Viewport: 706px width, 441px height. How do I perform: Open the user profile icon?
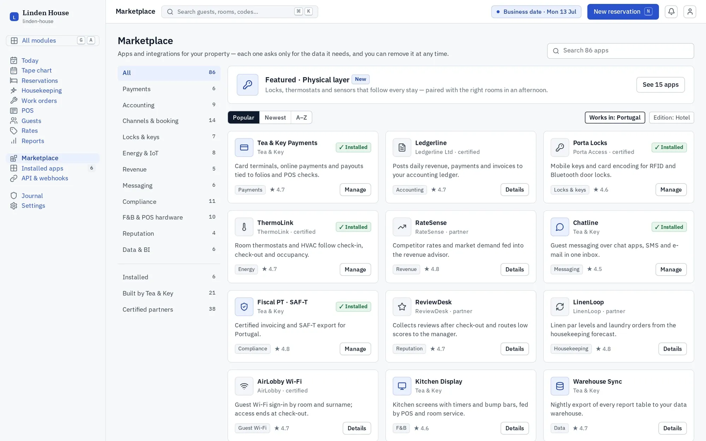point(690,12)
